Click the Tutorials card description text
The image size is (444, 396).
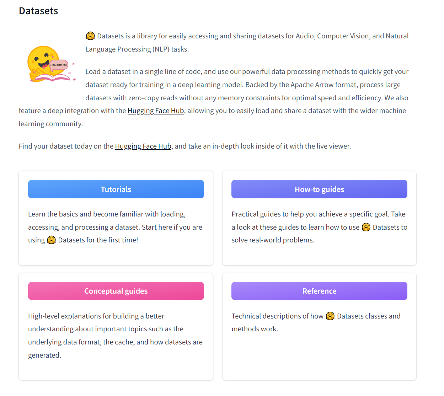115,227
